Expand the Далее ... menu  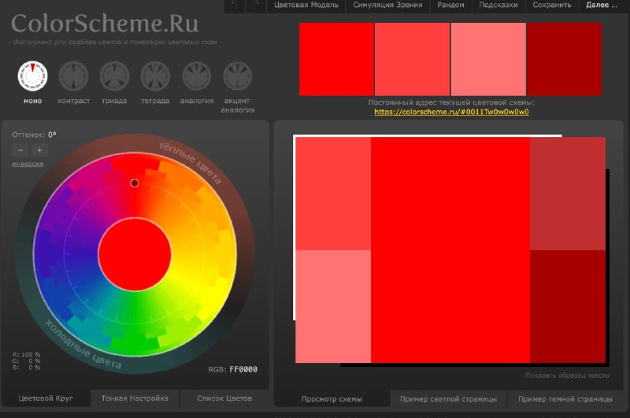coord(601,6)
